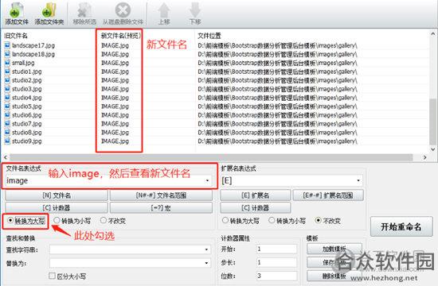The image size is (438, 286).
Task: Select the studio8.jpg file icon
Action: [x=7, y=132]
